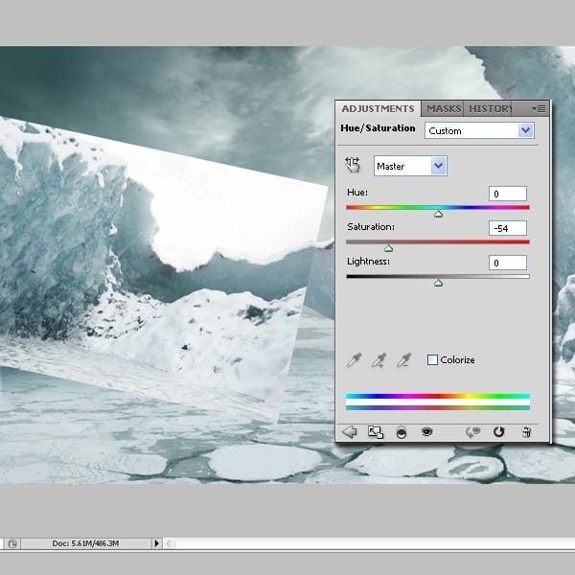Select the Add to Sample eyedropper
The width and height of the screenshot is (575, 575).
coord(379,360)
